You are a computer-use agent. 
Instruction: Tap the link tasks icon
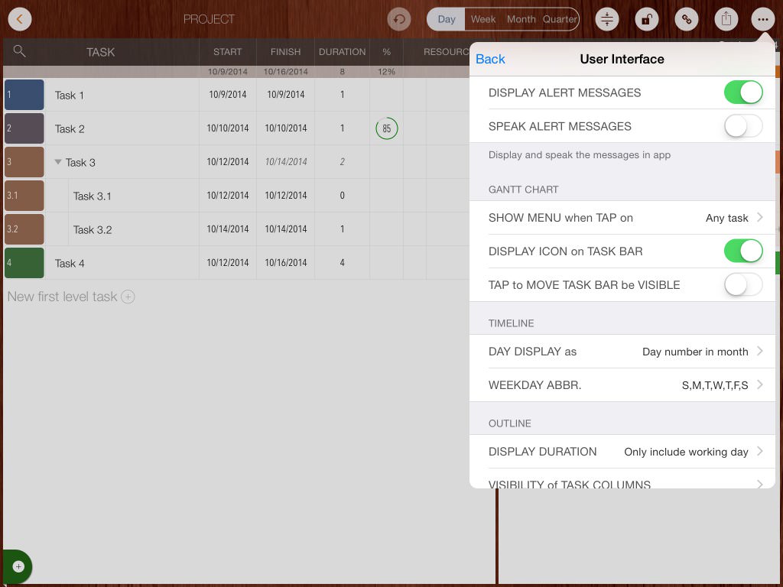tap(686, 19)
